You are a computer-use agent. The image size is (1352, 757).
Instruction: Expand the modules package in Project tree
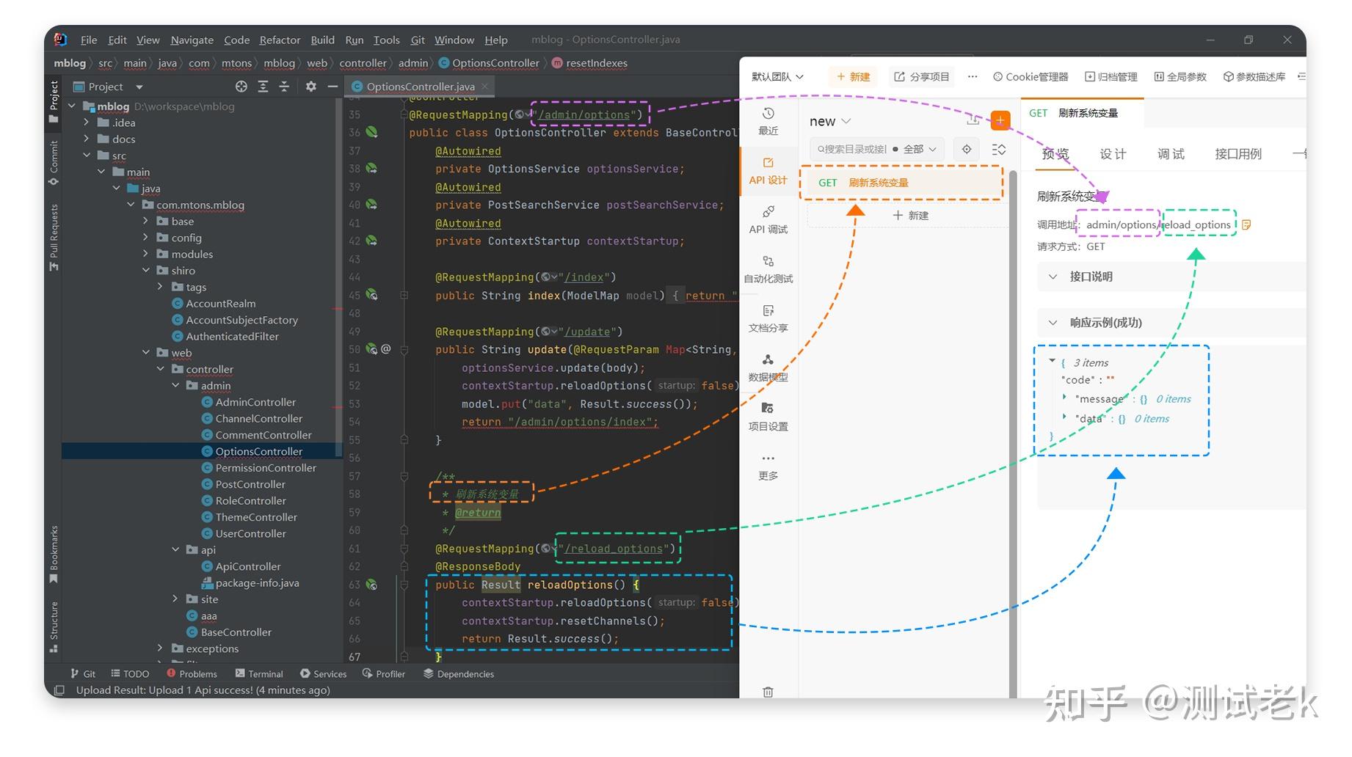point(145,254)
